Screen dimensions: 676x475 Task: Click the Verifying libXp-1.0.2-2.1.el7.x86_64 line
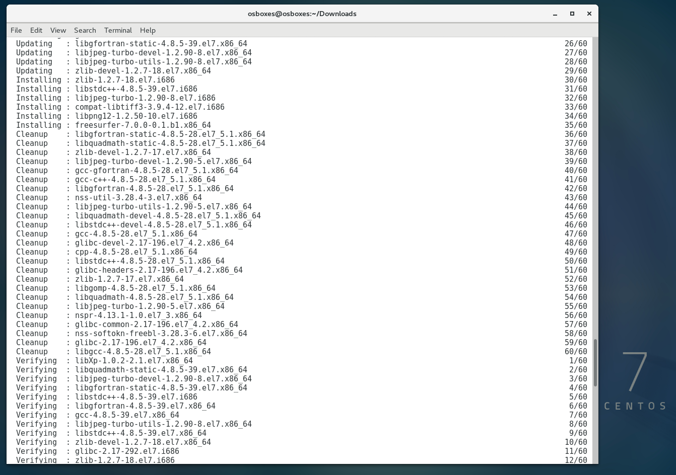(134, 361)
